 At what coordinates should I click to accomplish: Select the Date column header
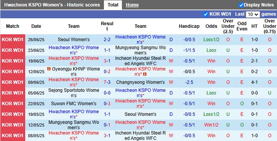pos(36,26)
